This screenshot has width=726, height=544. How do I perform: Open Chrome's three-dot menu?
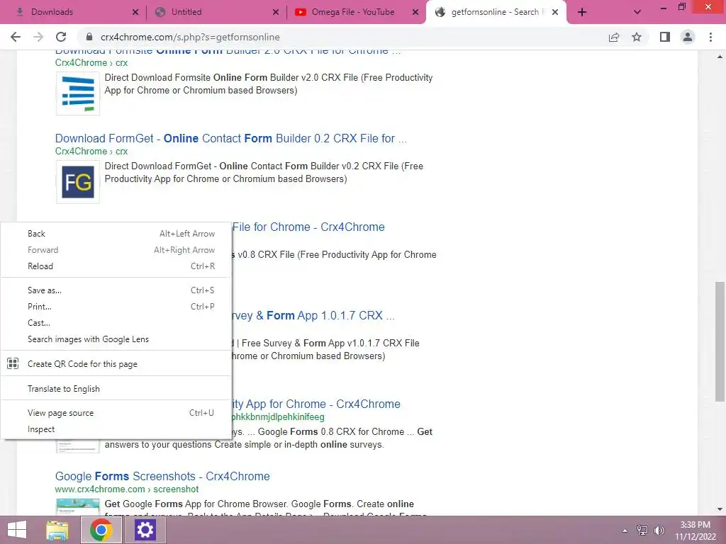coord(710,37)
